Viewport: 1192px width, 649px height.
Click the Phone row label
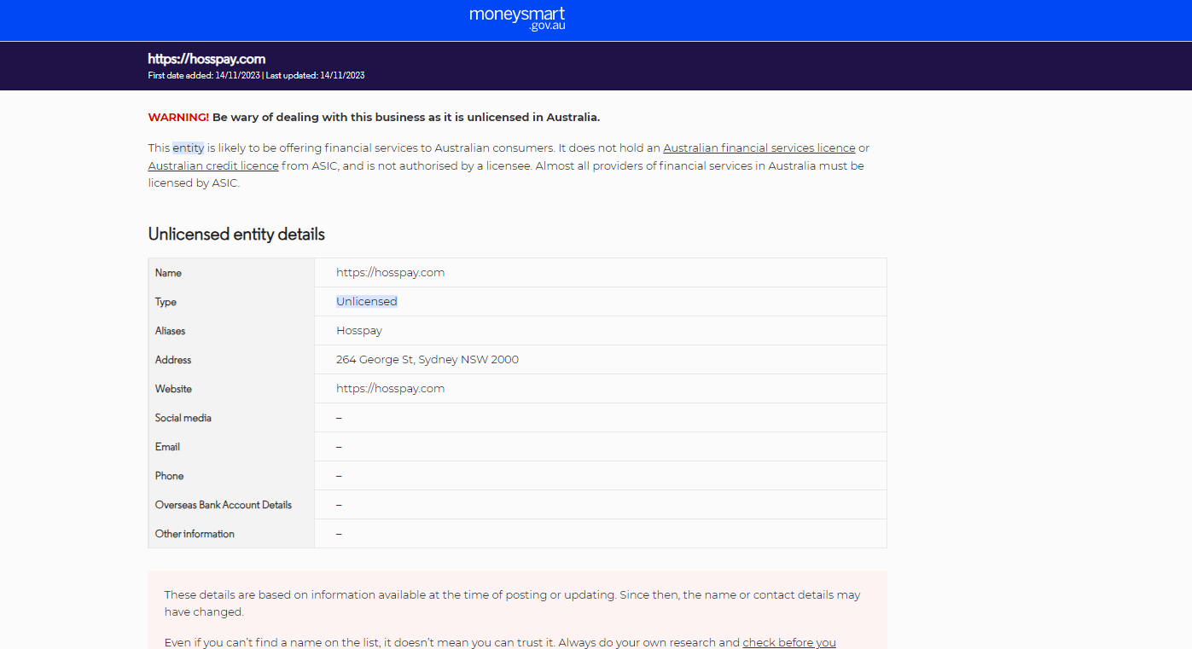tap(169, 476)
